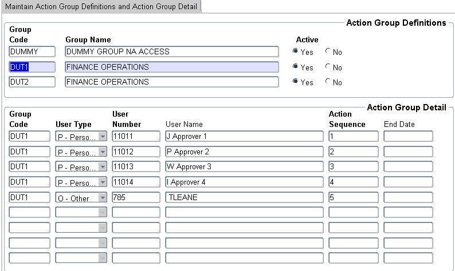Click End Date field for TLEANE row
The image size is (455, 271).
pyautogui.click(x=408, y=197)
